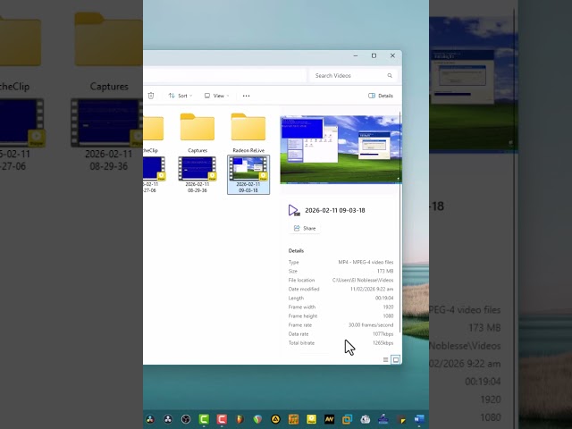Open the Captures folder in File Explorer

tap(198, 133)
